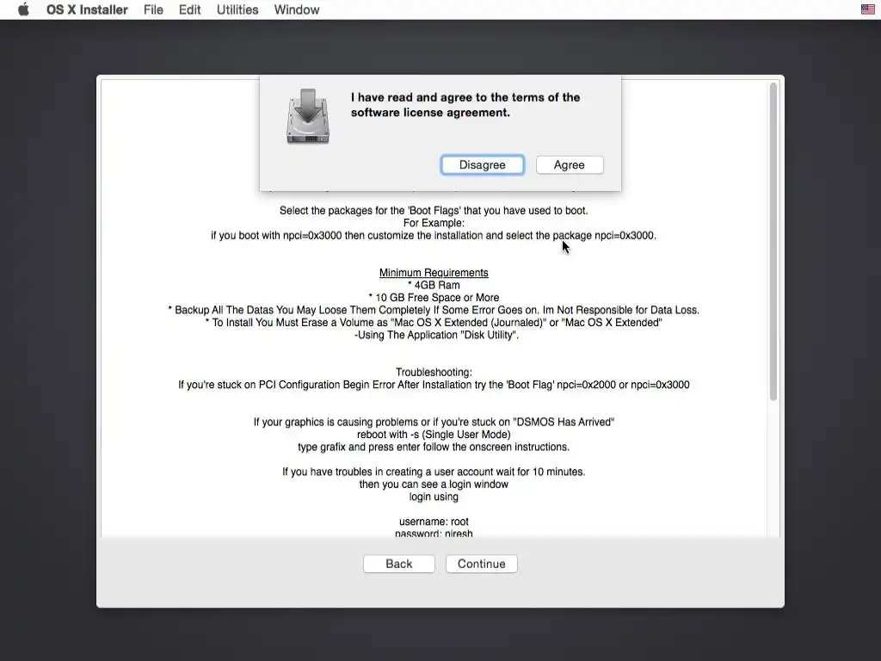Click the 'Minimum Requirements' heading
This screenshot has width=881, height=661.
(x=434, y=273)
